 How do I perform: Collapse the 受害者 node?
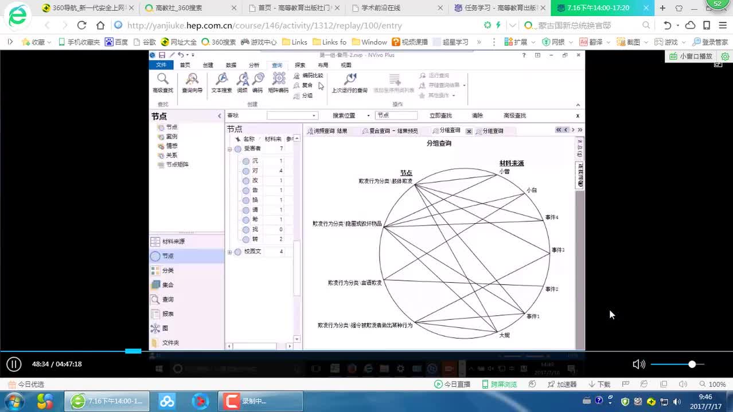tap(229, 149)
